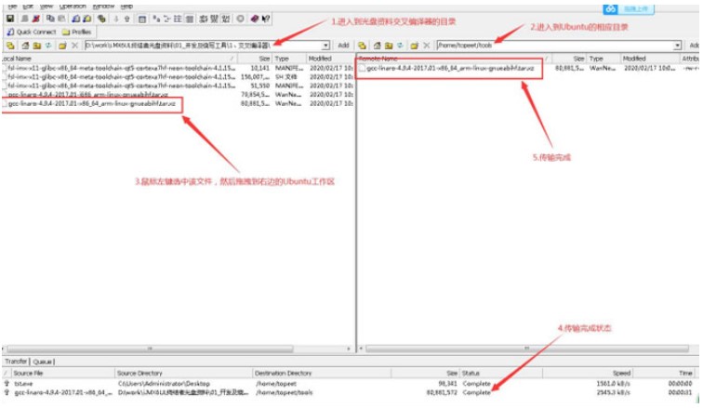Open the Window menu
Viewport: 703px width, 408px height.
pyautogui.click(x=103, y=6)
